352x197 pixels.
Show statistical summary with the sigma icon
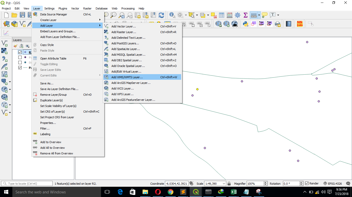click(246, 15)
